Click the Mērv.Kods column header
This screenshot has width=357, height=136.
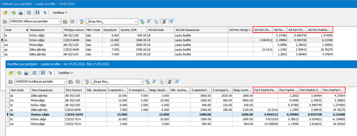coord(94,30)
